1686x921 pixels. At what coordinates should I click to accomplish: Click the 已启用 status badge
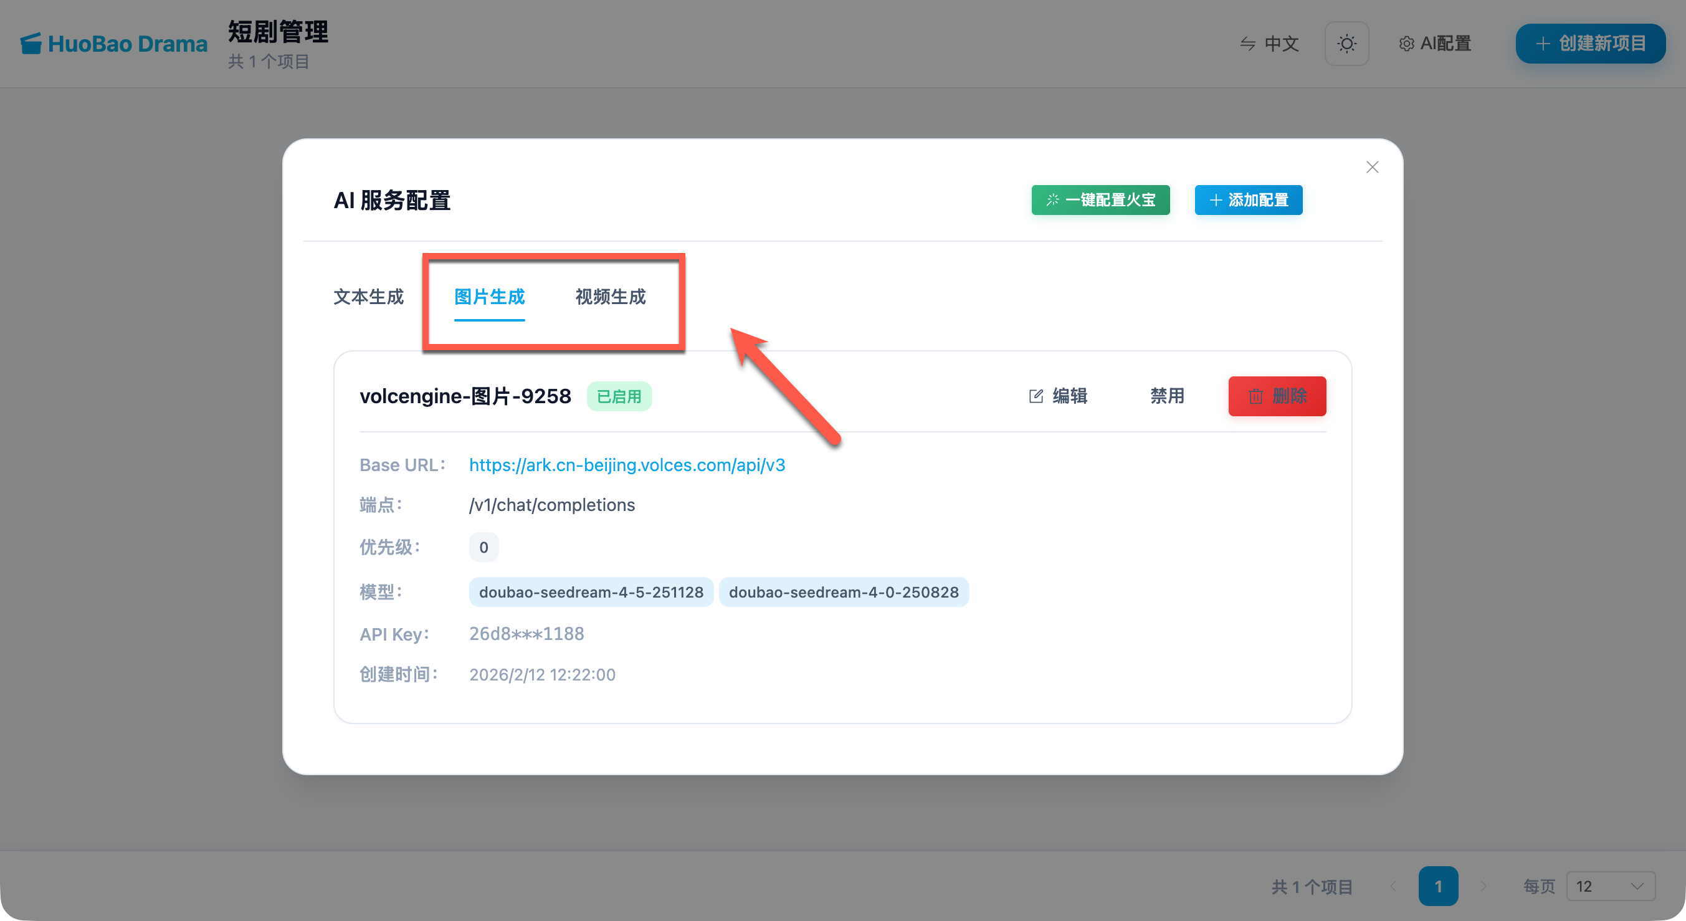619,397
